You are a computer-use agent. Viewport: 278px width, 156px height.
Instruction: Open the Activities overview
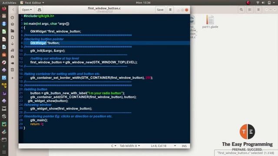click(x=9, y=3)
